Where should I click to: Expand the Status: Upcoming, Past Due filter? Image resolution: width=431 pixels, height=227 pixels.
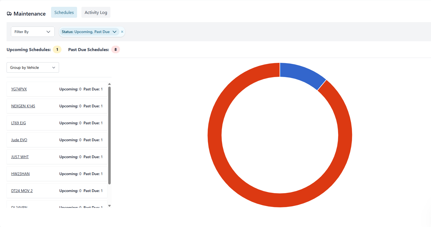pos(89,32)
